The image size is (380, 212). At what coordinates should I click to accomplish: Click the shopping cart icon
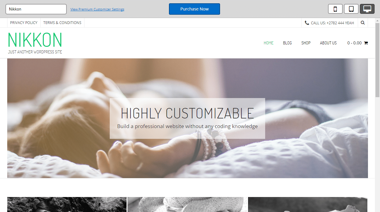[366, 43]
